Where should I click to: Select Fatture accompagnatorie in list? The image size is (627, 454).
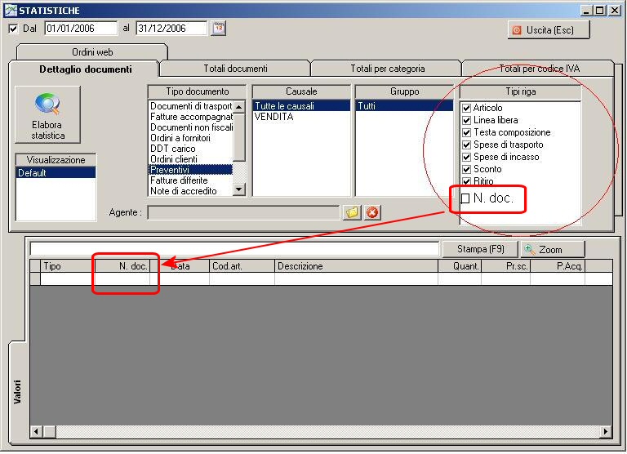coord(191,117)
